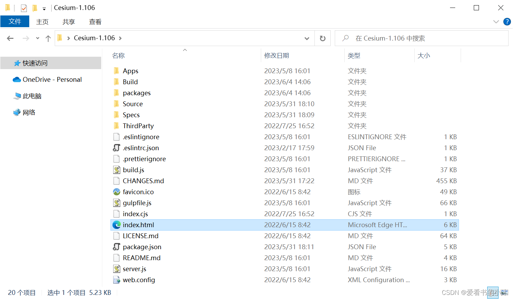Image resolution: width=513 pixels, height=299 pixels.
Task: Open the 文件 menu tab
Action: tap(15, 22)
